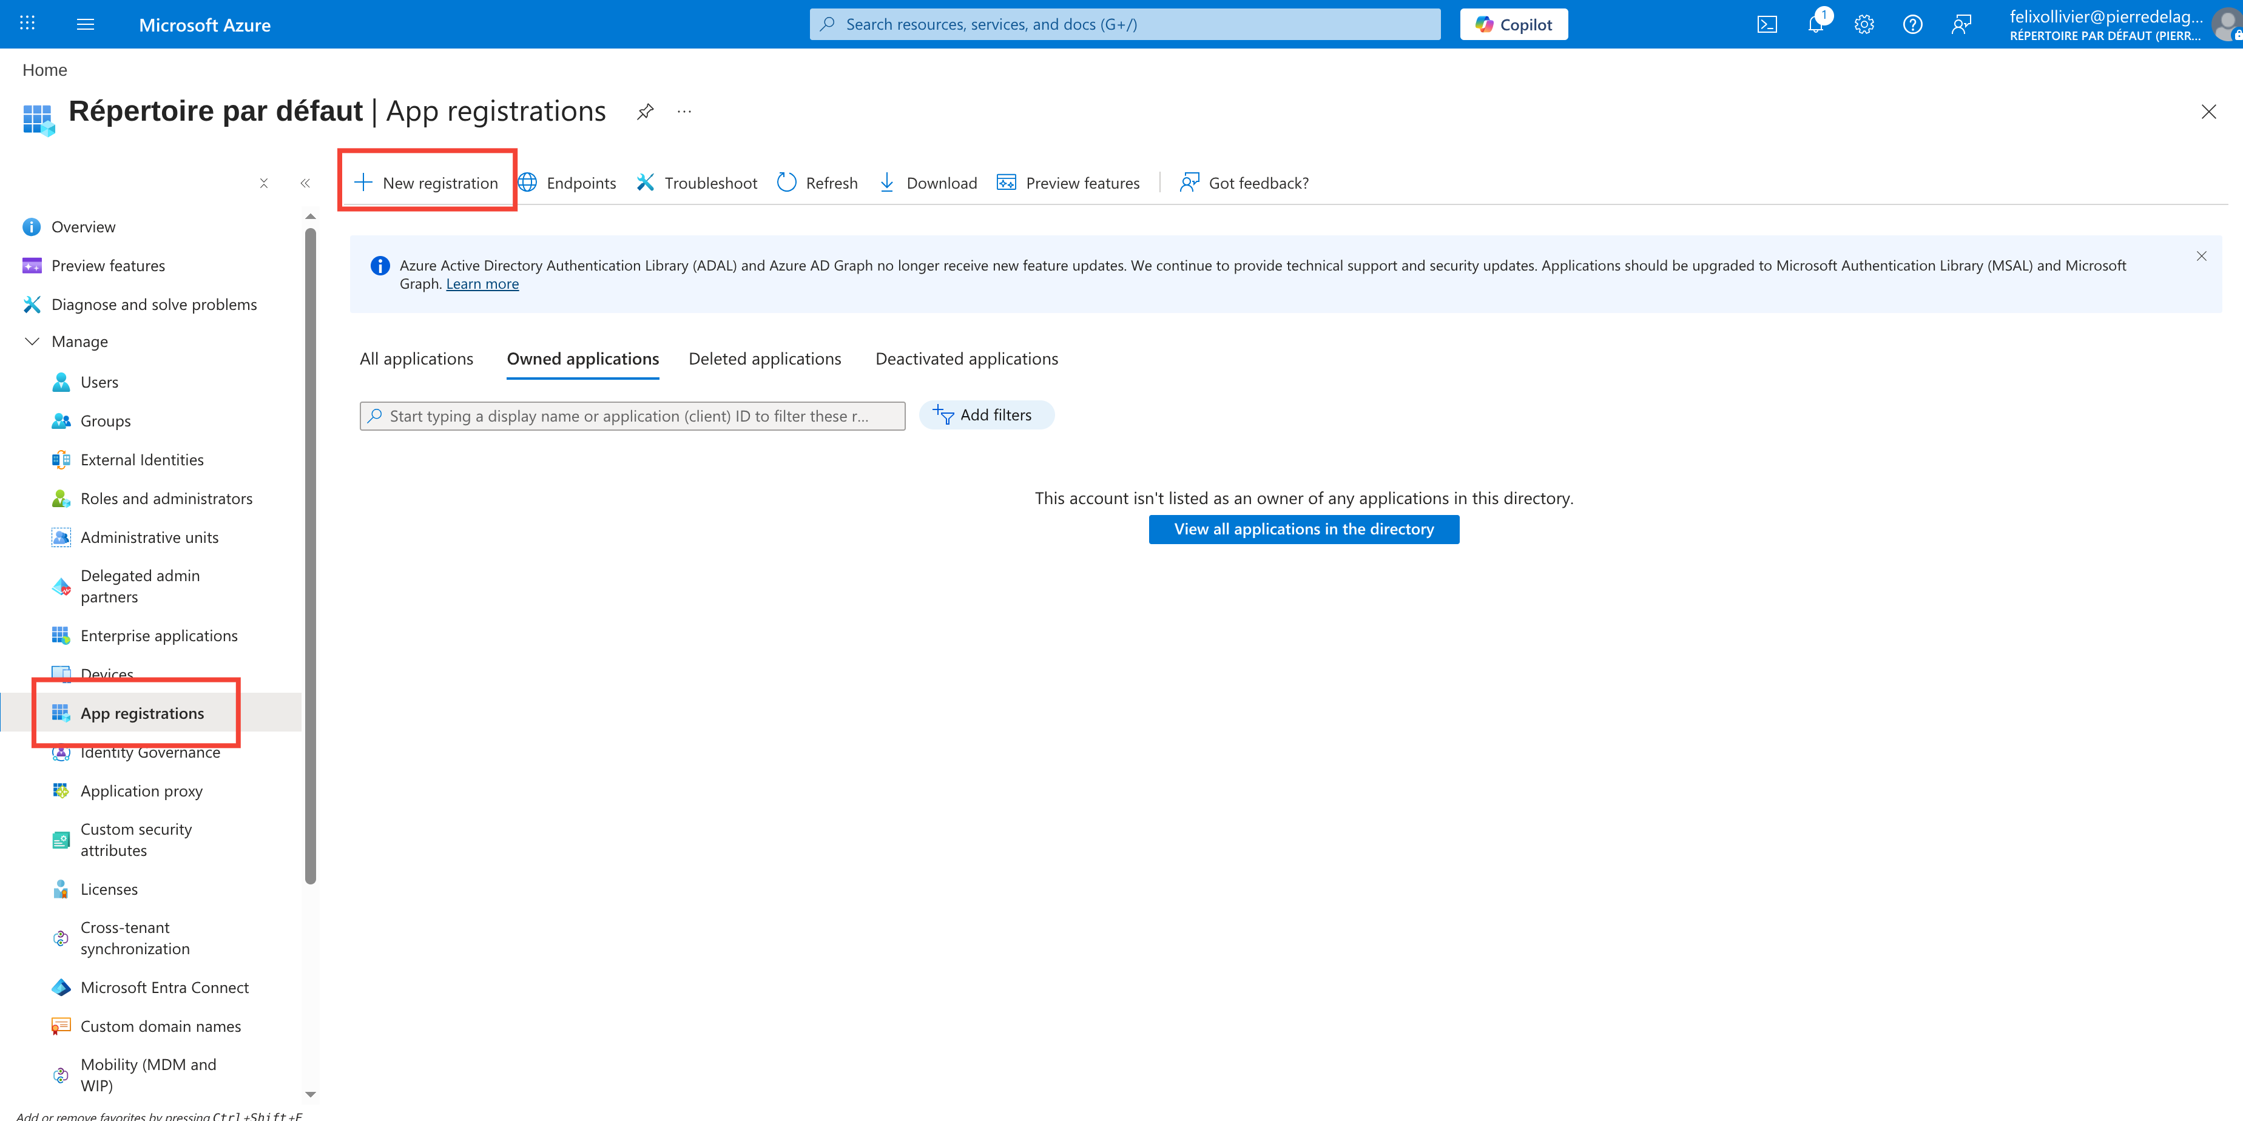Viewport: 2243px width, 1121px height.
Task: Collapse the Manage section
Action: pos(32,341)
